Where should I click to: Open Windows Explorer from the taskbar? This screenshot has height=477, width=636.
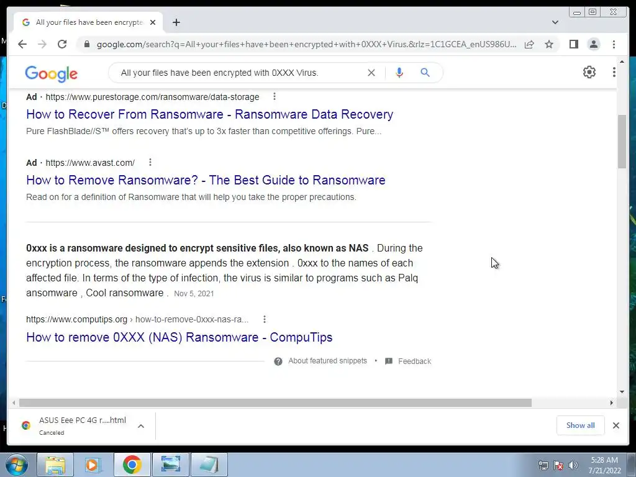tap(55, 465)
